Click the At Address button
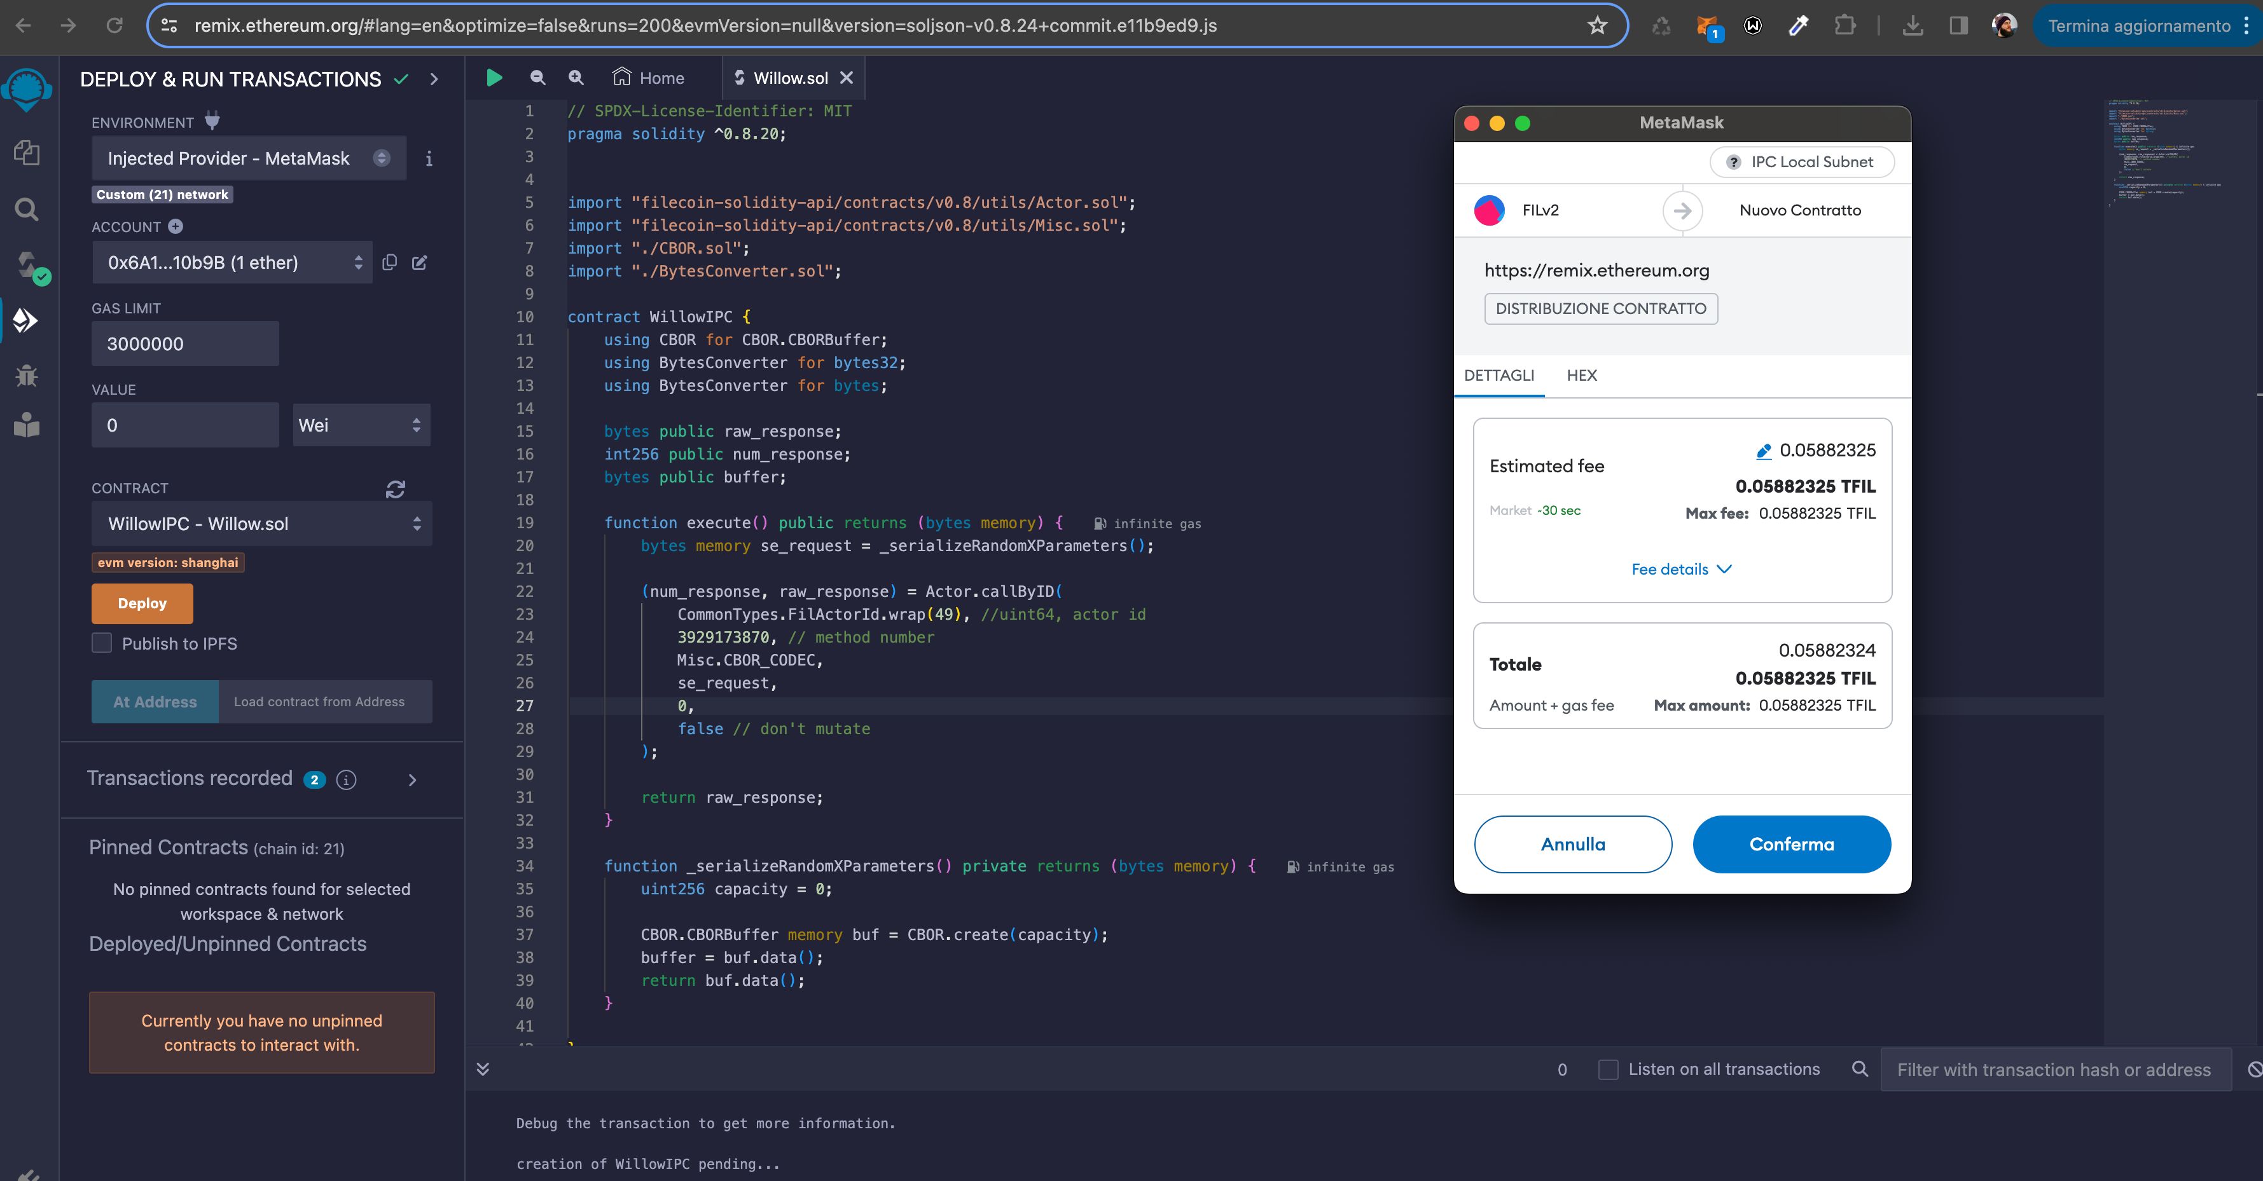The image size is (2263, 1181). coord(155,702)
